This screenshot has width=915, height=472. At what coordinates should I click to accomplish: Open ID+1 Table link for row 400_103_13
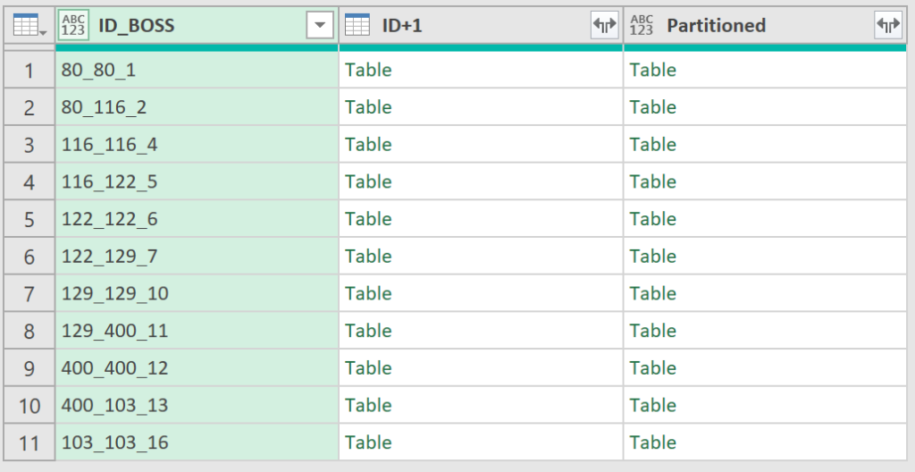click(x=368, y=406)
